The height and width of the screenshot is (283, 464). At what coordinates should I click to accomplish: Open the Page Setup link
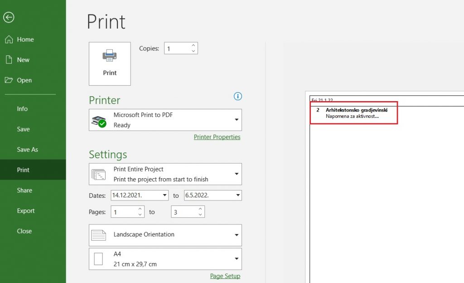225,276
